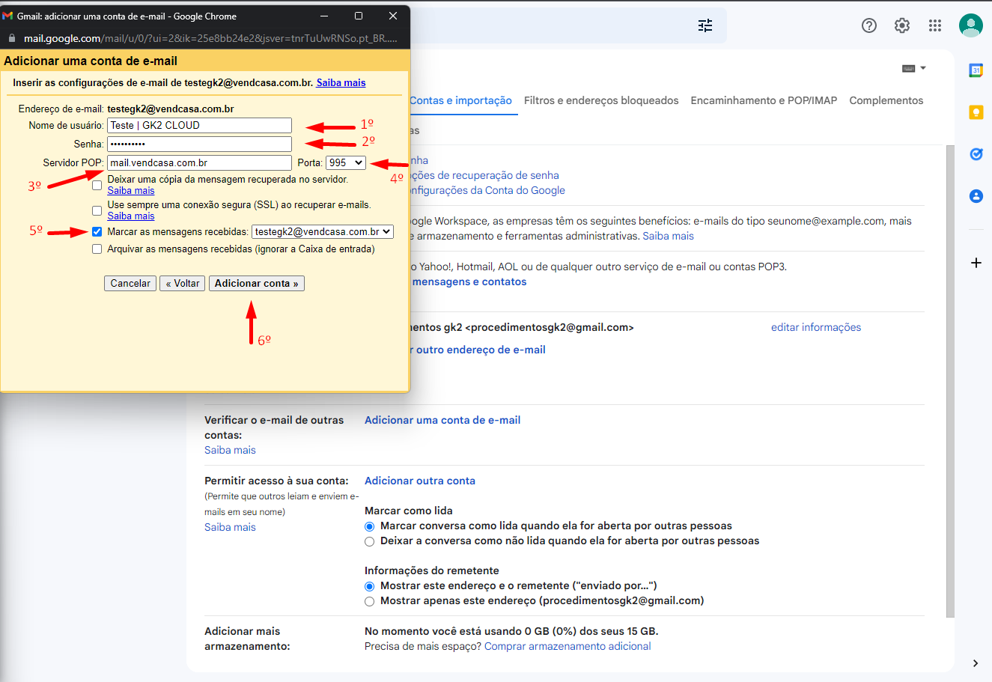Focus the 'Nome de usuário' field
992x682 pixels.
[x=199, y=126]
